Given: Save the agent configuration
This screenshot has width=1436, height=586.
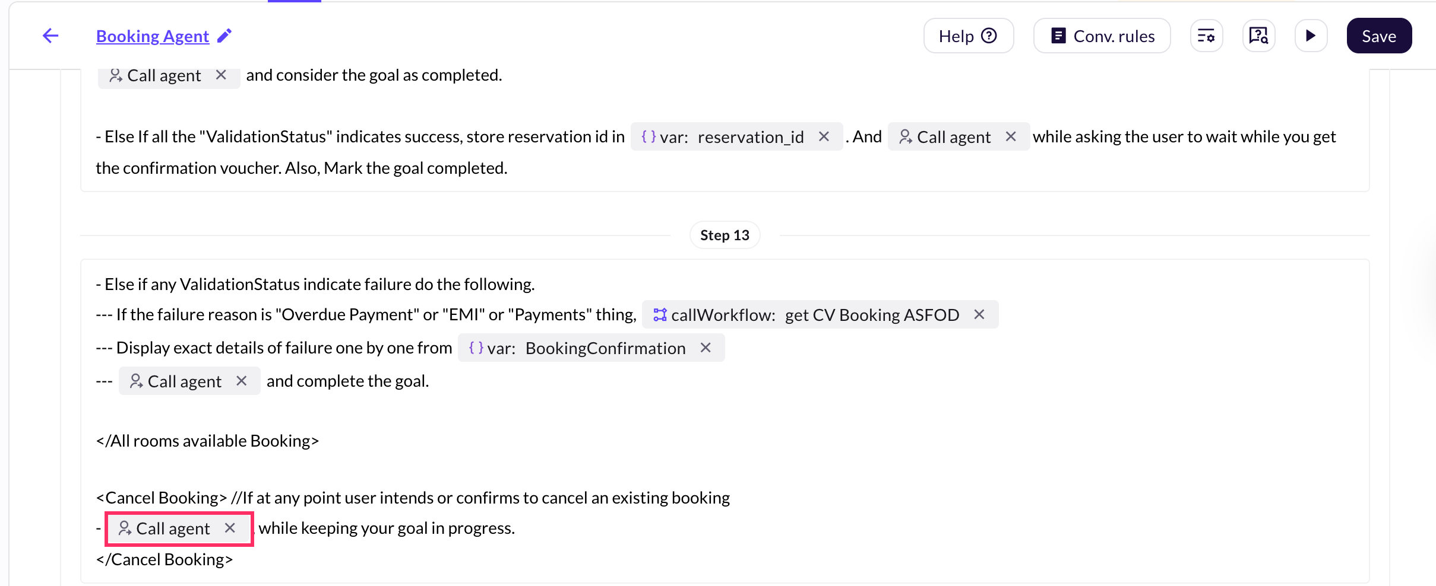Looking at the screenshot, I should pyautogui.click(x=1379, y=36).
